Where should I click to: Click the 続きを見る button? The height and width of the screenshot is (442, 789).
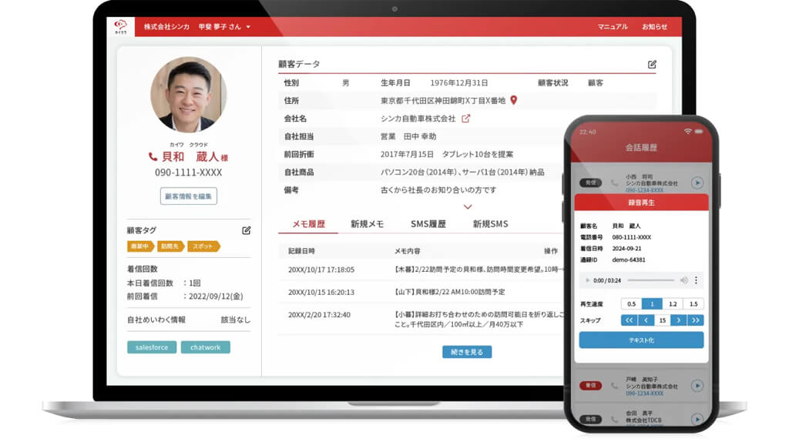pos(467,352)
